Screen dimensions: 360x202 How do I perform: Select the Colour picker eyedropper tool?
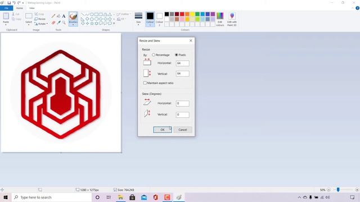click(x=58, y=22)
